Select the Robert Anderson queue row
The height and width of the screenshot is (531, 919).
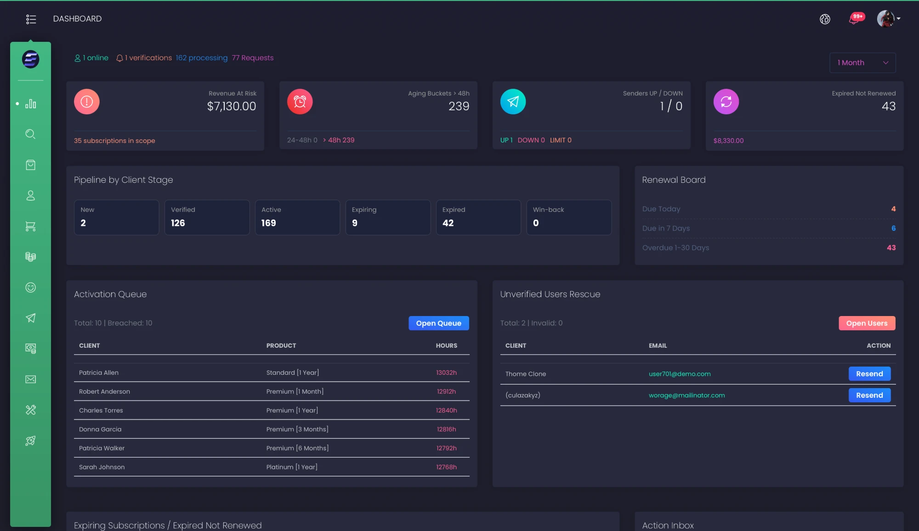[x=272, y=391]
